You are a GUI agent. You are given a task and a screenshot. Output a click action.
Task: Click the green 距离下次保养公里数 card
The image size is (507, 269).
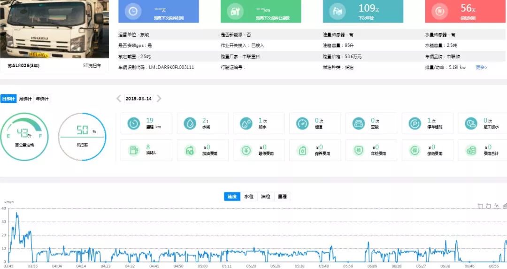tap(261, 11)
